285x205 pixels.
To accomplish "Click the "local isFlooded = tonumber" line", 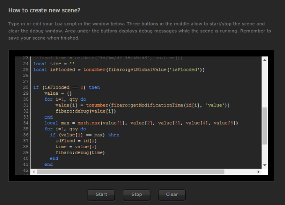I will click(x=119, y=70).
